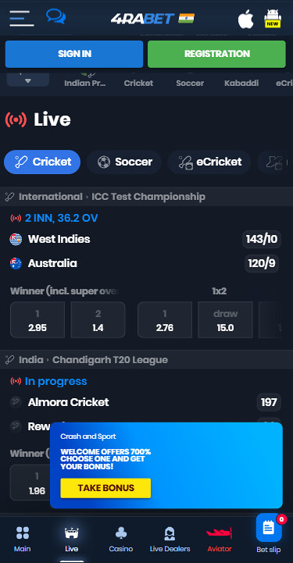Expand the sports dropdown arrow
The height and width of the screenshot is (563, 293).
pos(28,80)
